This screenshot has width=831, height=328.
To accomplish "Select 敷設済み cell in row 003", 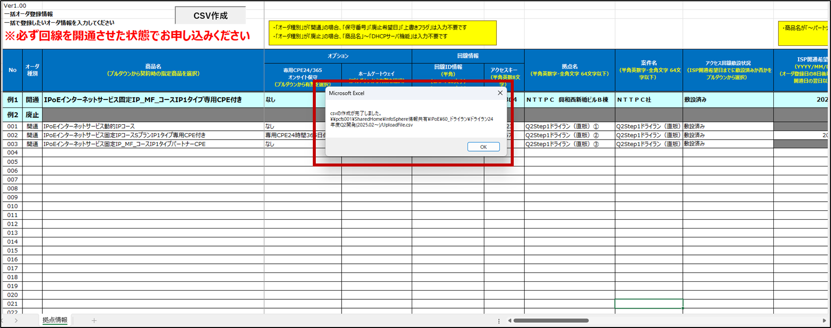I will 728,144.
